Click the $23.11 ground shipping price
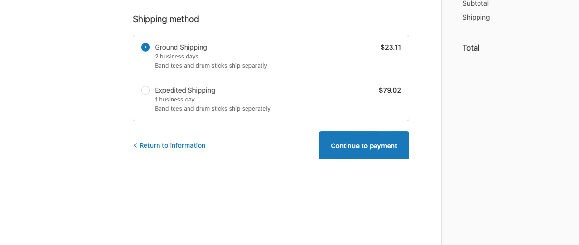 pos(391,47)
